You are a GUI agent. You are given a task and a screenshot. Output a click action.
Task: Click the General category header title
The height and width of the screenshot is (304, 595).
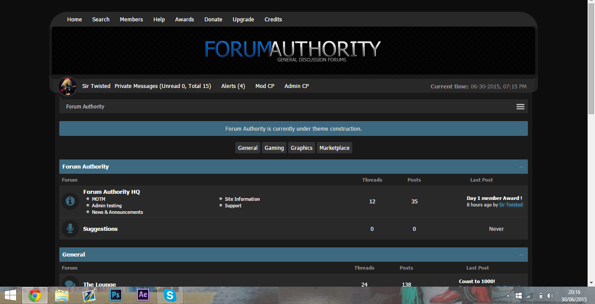[74, 255]
